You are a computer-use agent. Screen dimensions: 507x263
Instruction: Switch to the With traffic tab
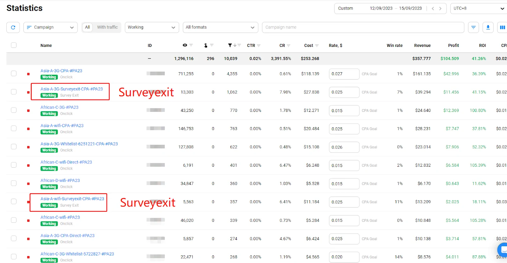[x=107, y=27]
